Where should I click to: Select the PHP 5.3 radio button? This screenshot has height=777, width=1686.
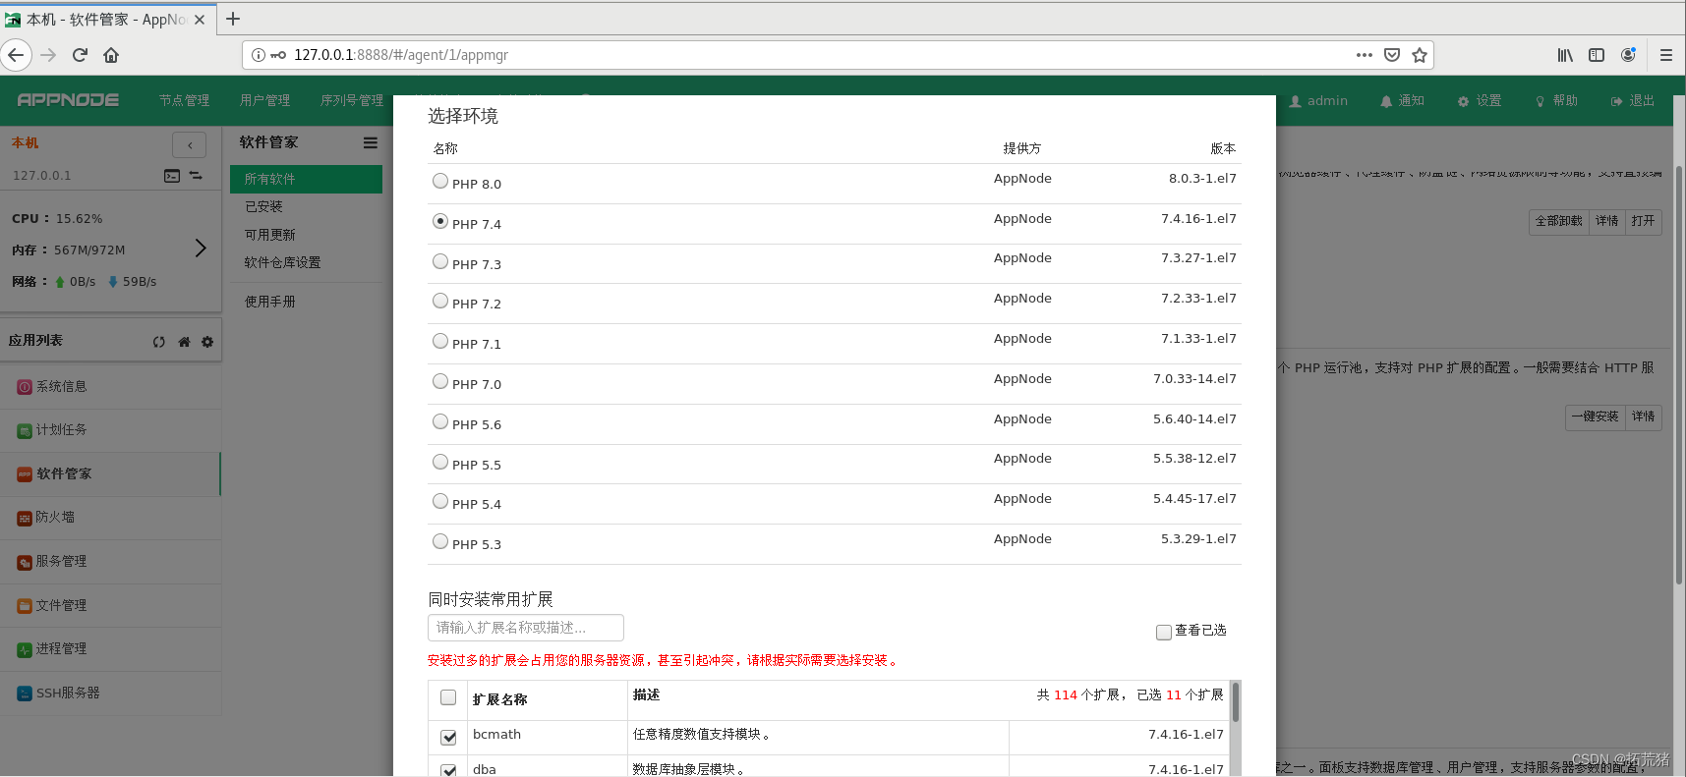coord(440,541)
